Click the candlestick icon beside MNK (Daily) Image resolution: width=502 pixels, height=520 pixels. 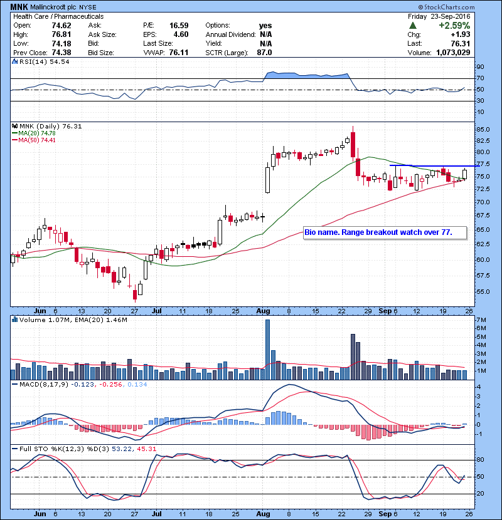pyautogui.click(x=14, y=126)
